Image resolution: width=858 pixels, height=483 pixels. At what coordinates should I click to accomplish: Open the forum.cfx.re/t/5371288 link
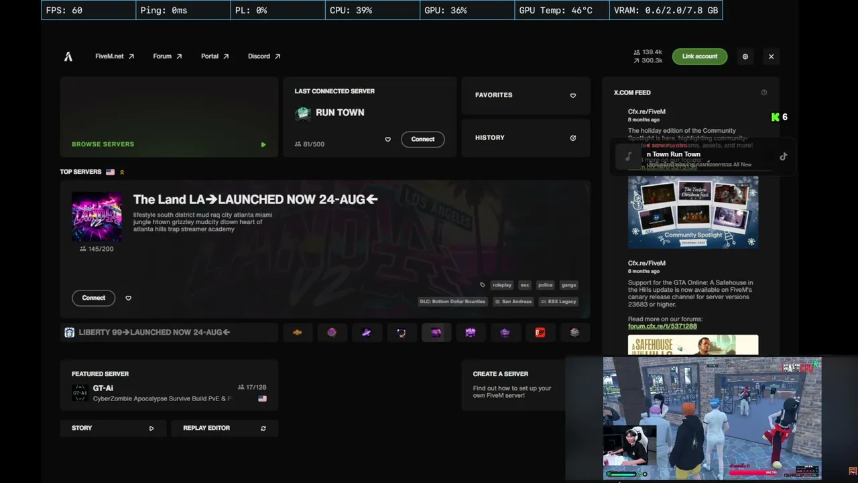click(662, 326)
